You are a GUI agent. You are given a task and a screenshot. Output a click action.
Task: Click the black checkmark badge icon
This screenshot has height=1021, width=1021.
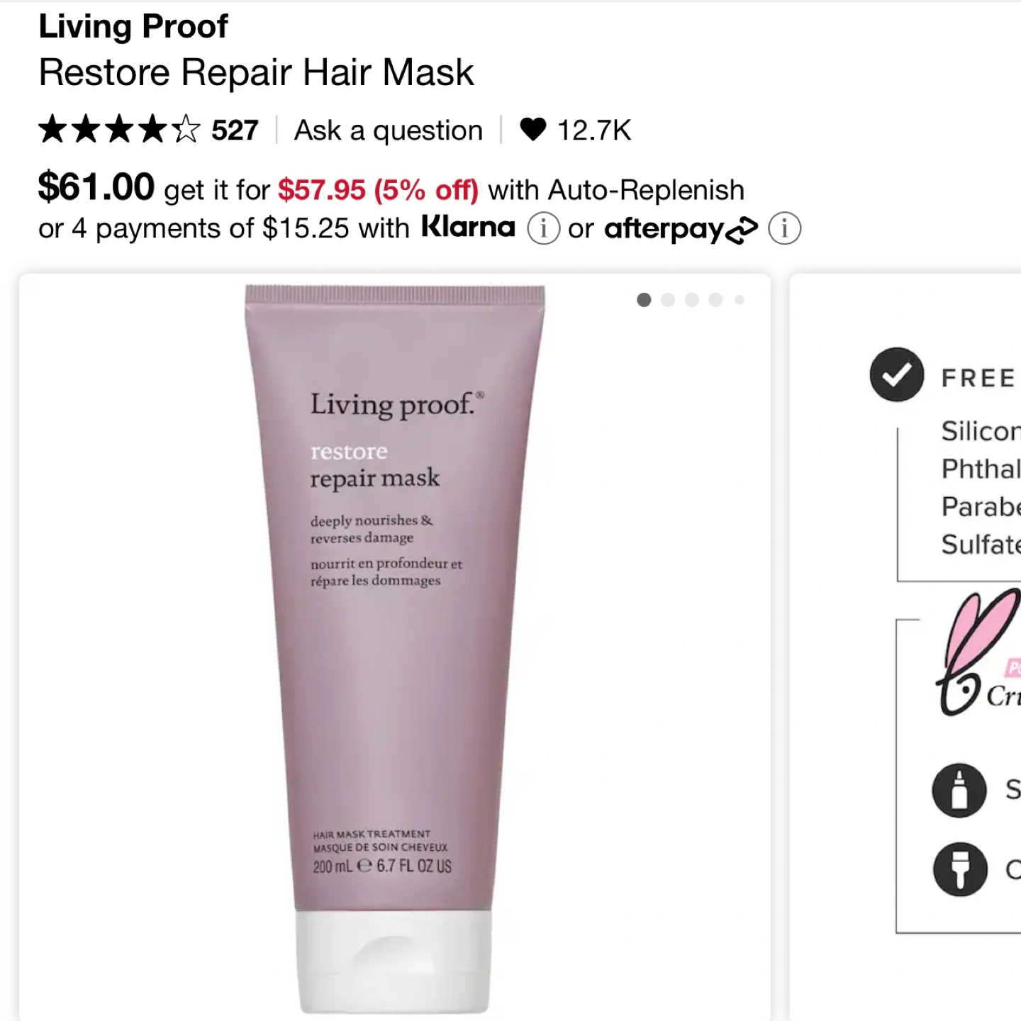(x=897, y=374)
